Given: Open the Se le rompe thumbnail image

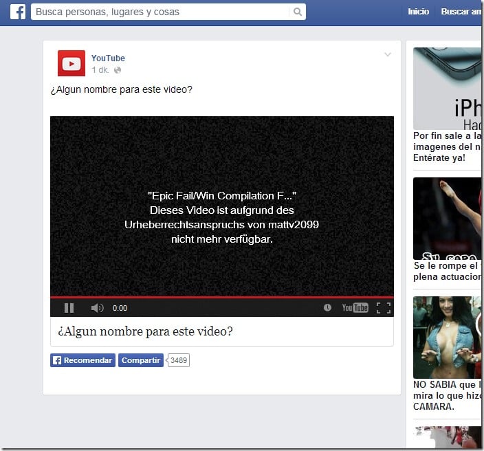Looking at the screenshot, I should (x=447, y=219).
